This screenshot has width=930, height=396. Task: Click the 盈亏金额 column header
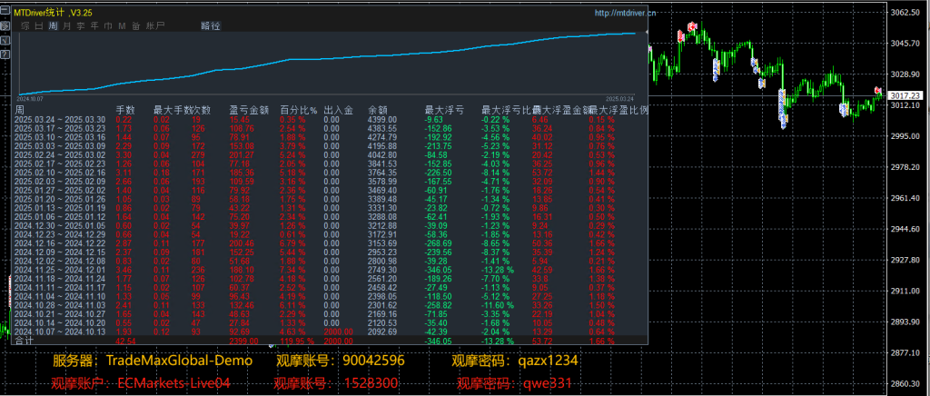246,110
